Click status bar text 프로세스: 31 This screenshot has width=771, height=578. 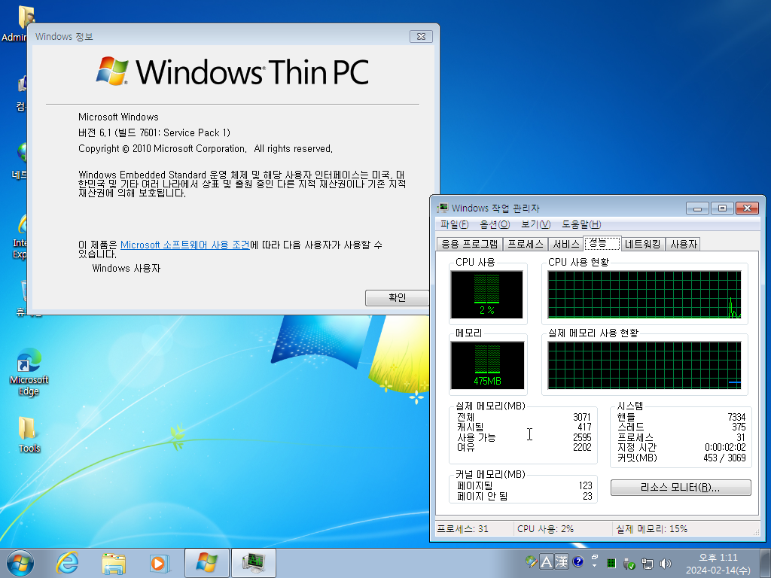pos(463,529)
